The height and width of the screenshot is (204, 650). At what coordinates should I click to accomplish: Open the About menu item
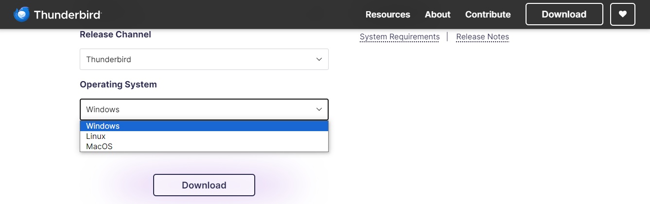[x=438, y=15]
